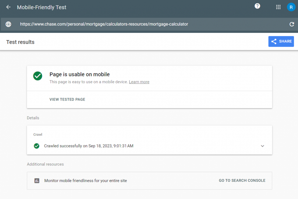Expand the Crawl details chevron
The image size is (298, 199).
click(262, 146)
